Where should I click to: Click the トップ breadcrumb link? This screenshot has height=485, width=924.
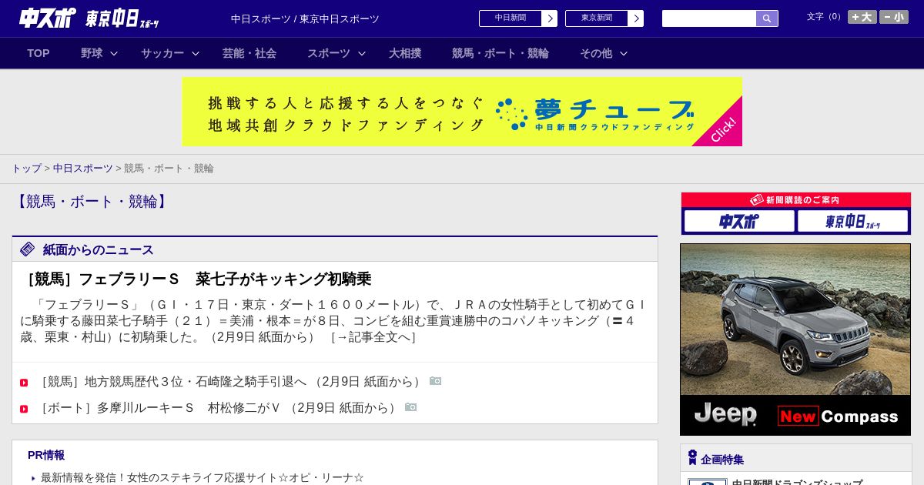click(x=26, y=168)
